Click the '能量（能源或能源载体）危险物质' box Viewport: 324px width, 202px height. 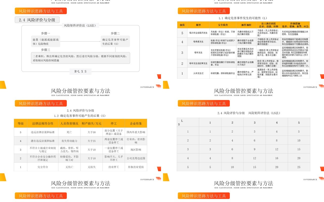(46, 41)
